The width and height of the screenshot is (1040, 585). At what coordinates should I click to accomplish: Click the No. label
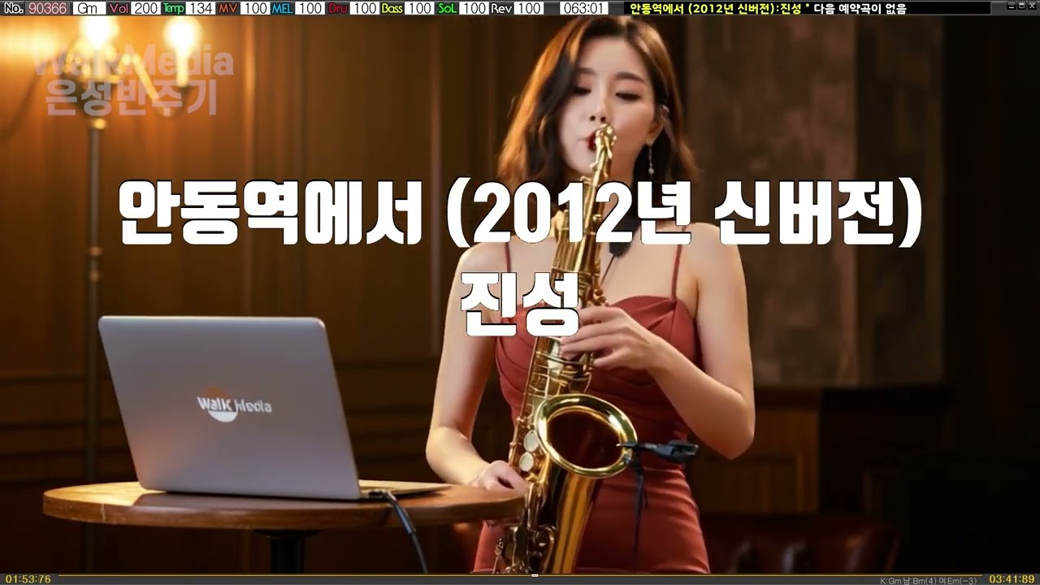pos(14,8)
